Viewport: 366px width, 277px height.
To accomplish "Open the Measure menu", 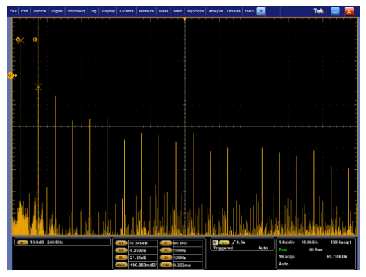I will [146, 11].
